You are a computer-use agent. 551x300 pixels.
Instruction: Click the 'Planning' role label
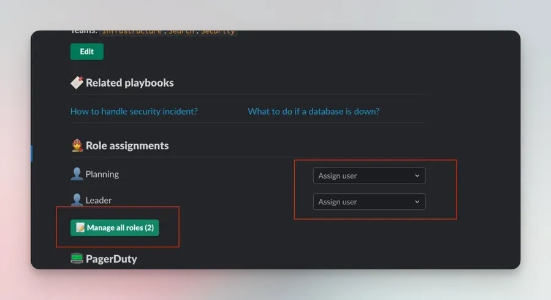(x=102, y=174)
